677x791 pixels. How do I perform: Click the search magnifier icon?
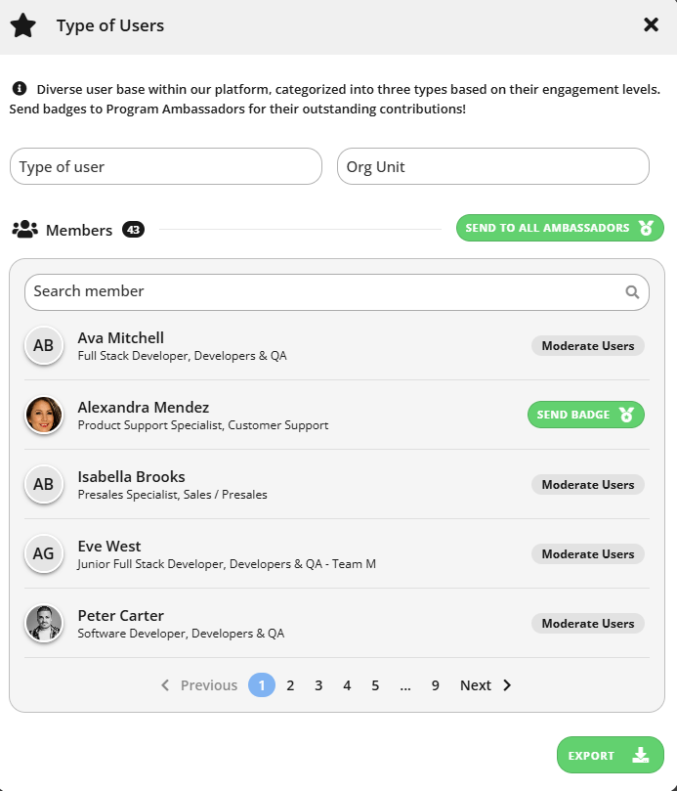(x=632, y=291)
